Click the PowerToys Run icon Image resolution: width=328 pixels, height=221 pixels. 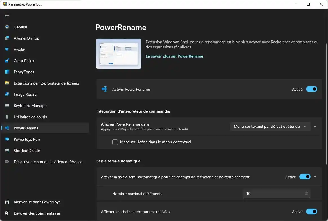(7, 139)
